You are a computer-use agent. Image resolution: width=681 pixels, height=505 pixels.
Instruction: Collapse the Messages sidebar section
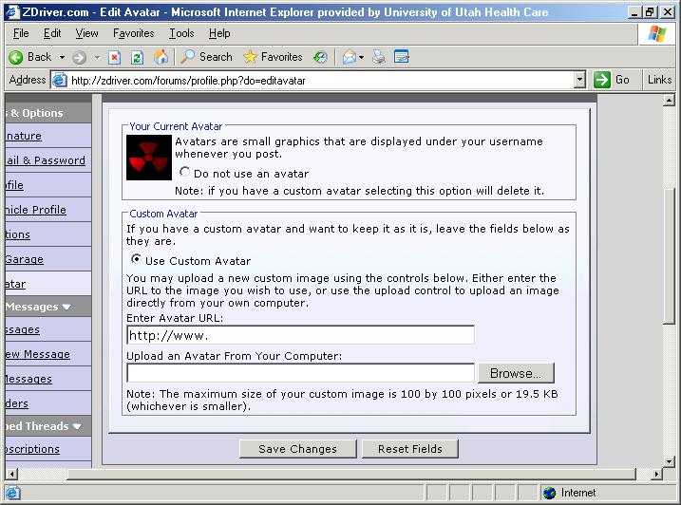click(x=66, y=307)
